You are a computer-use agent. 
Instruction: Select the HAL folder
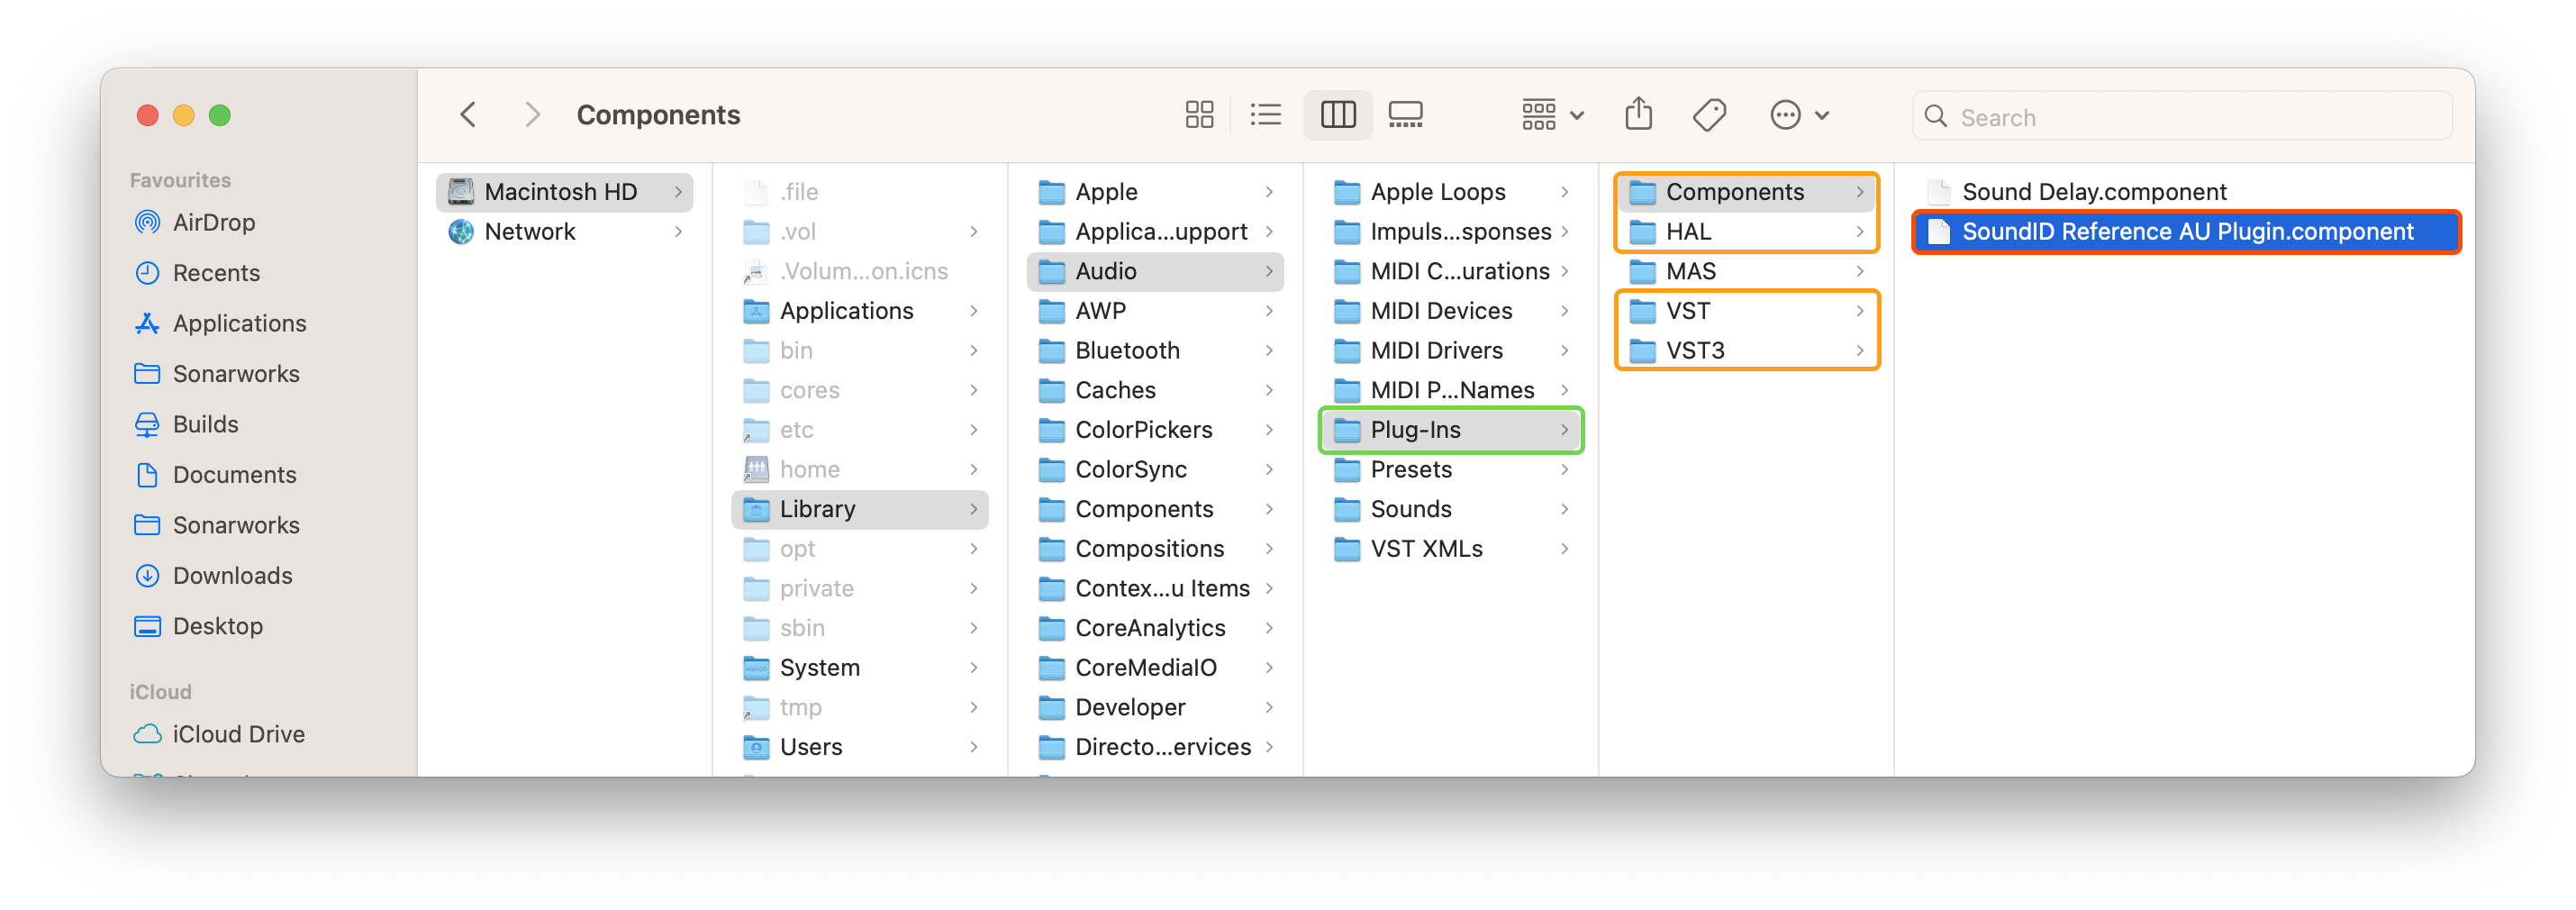click(x=1747, y=231)
